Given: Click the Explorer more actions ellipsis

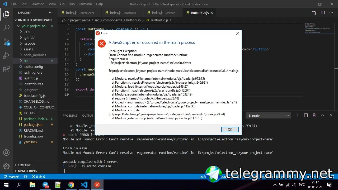Looking at the screenshot, I should point(51,12).
